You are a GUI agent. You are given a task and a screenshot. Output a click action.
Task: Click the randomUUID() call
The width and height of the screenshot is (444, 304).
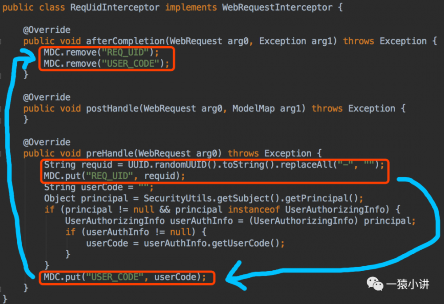[x=186, y=164]
